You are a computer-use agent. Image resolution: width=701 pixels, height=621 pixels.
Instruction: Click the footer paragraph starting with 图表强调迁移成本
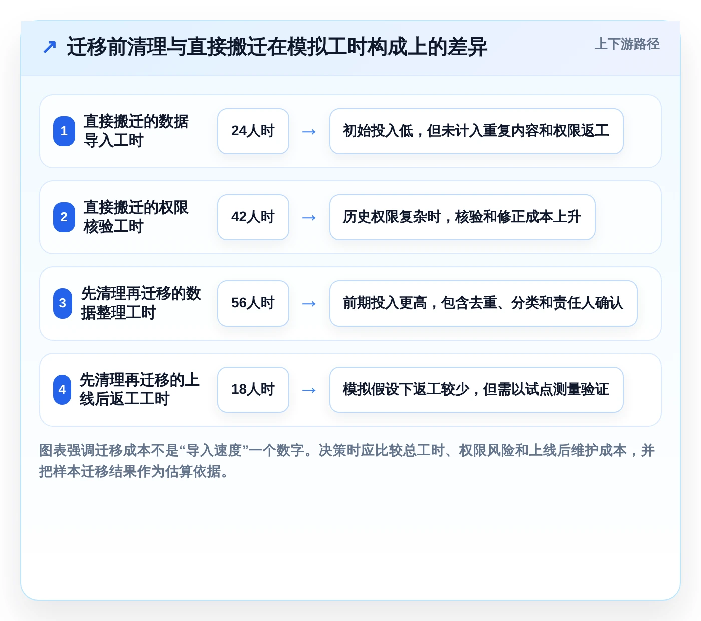click(x=347, y=461)
